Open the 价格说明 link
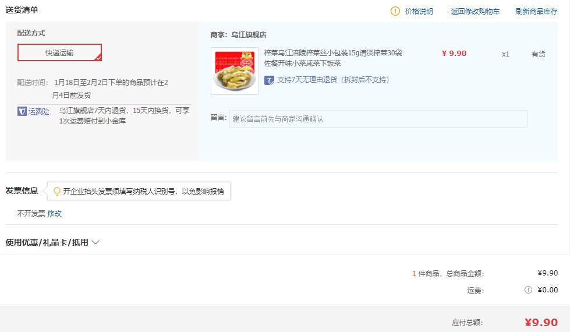The image size is (570, 332). 419,11
